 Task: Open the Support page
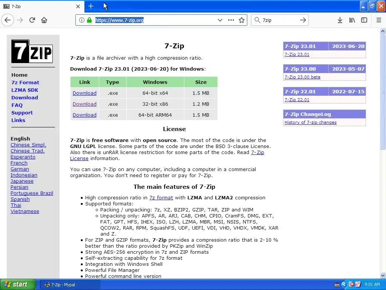pos(22,113)
